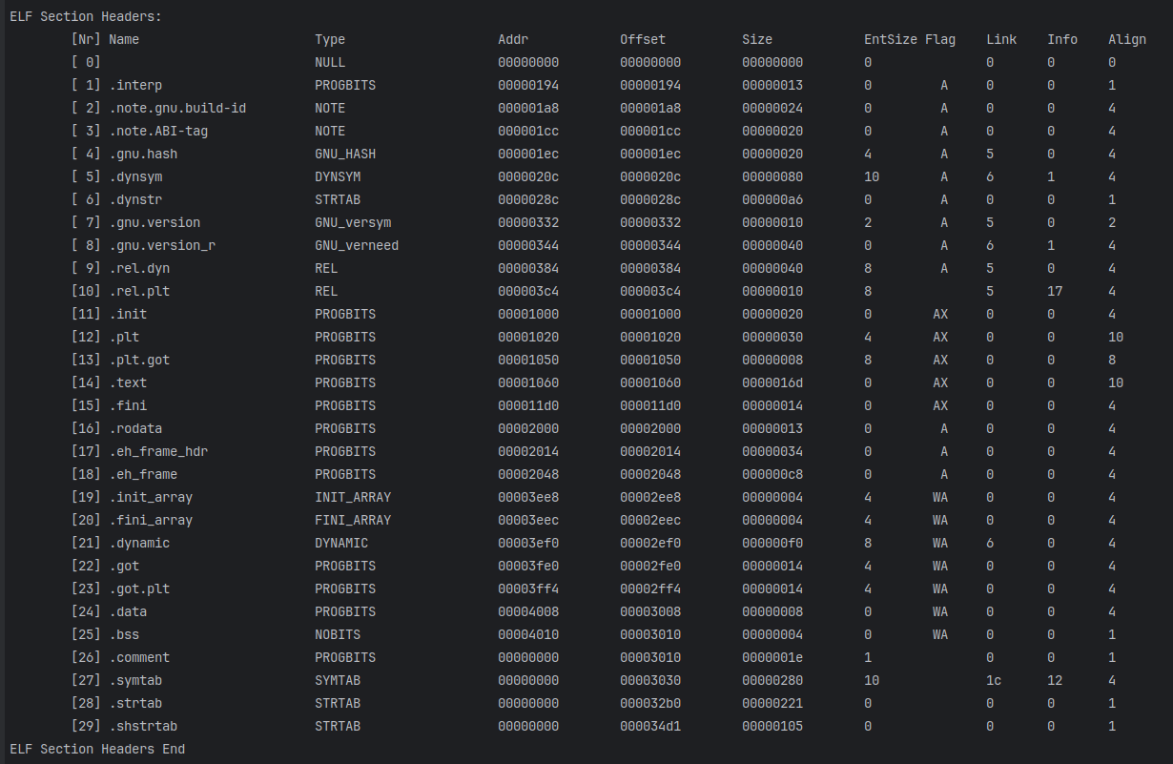The width and height of the screenshot is (1173, 764).
Task: Select the .text section name
Action: tap(128, 382)
